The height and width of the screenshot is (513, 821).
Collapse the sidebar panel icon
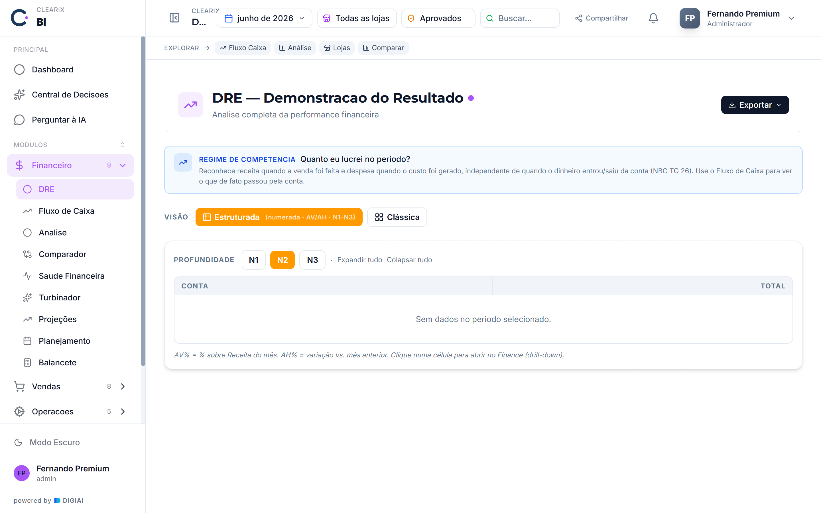coord(174,18)
